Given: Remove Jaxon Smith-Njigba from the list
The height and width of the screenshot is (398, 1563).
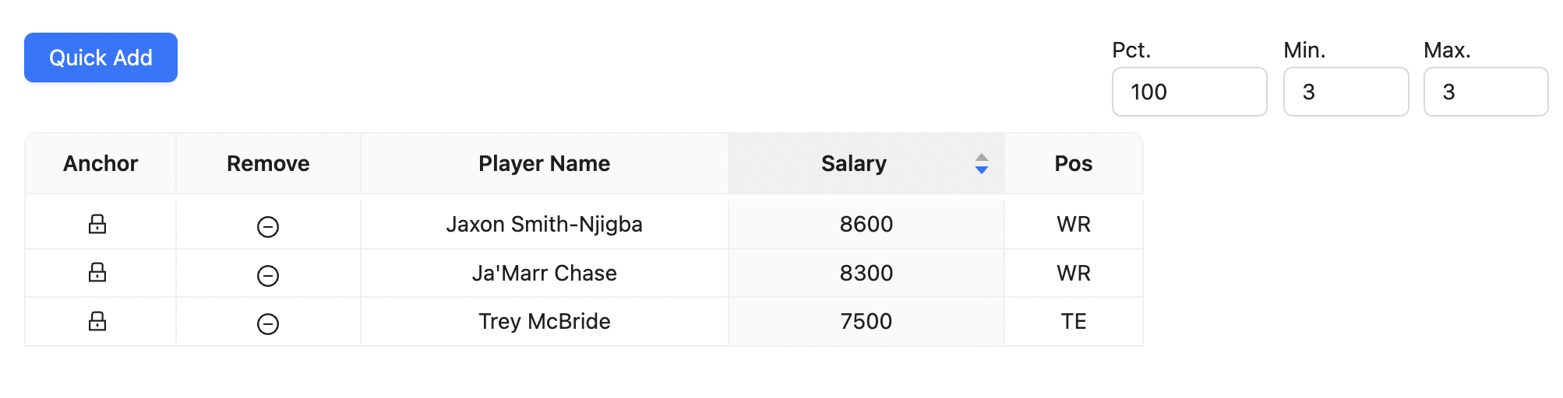Looking at the screenshot, I should [268, 226].
